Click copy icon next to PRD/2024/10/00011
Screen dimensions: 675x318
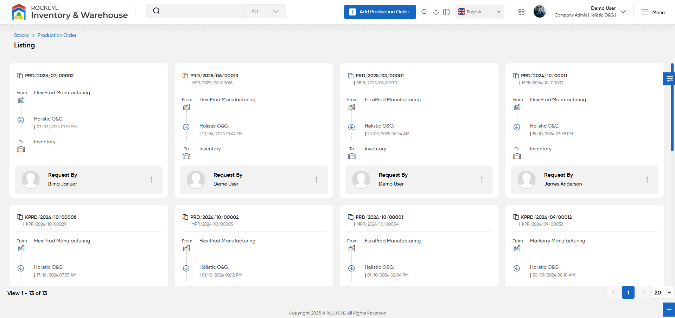coord(516,76)
